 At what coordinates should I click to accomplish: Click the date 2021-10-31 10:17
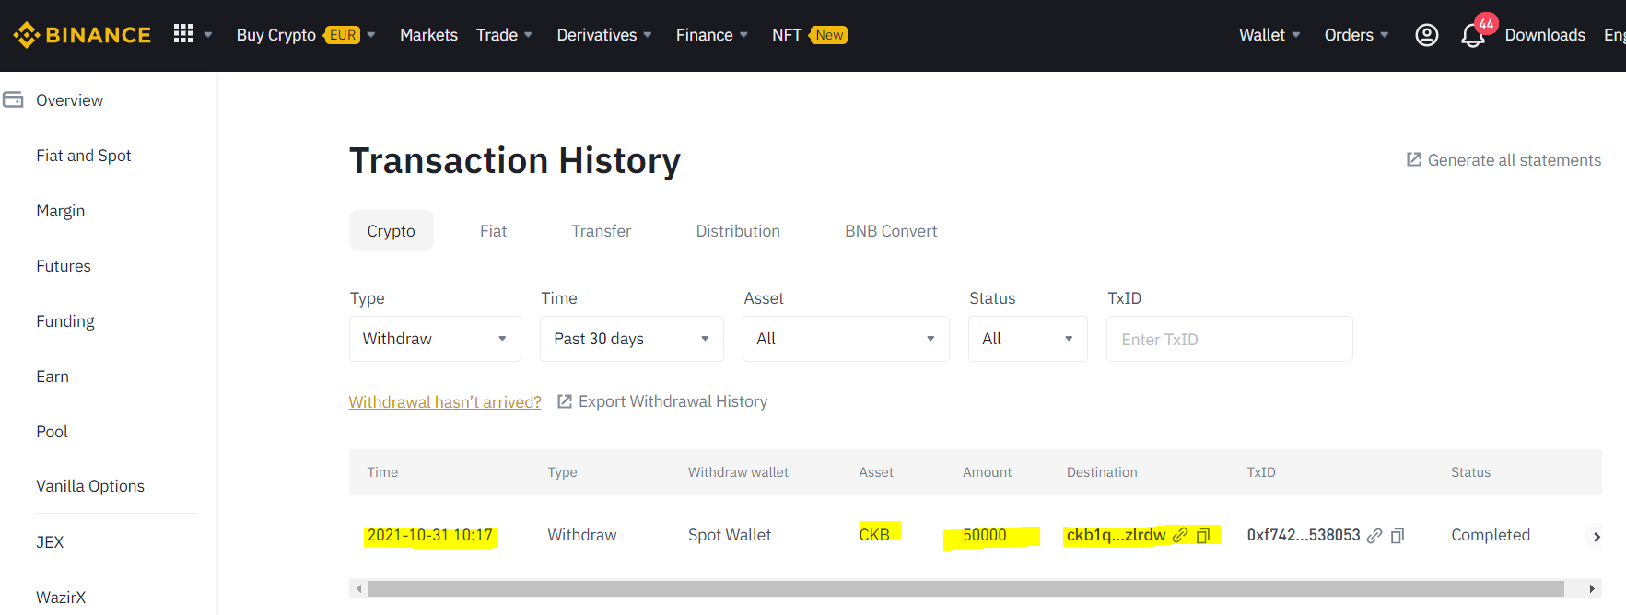tap(430, 536)
